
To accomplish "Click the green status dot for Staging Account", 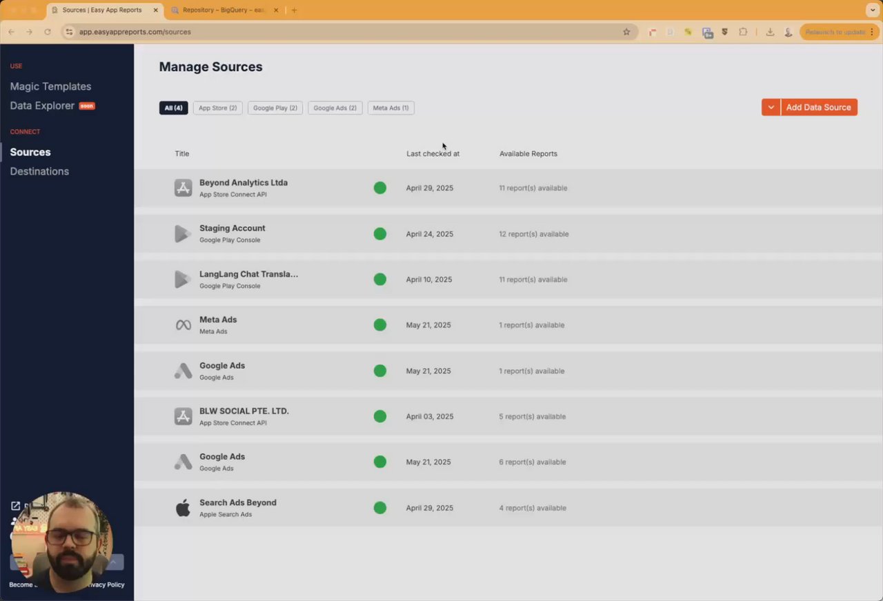I will click(x=380, y=234).
